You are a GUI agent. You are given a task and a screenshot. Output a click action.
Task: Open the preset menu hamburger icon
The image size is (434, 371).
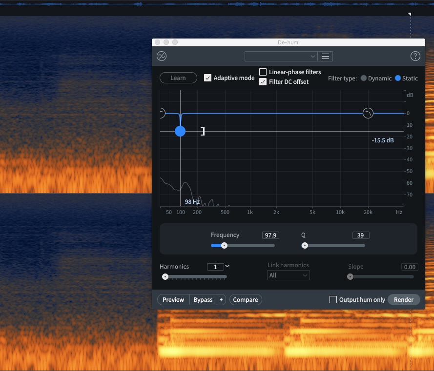tap(325, 57)
